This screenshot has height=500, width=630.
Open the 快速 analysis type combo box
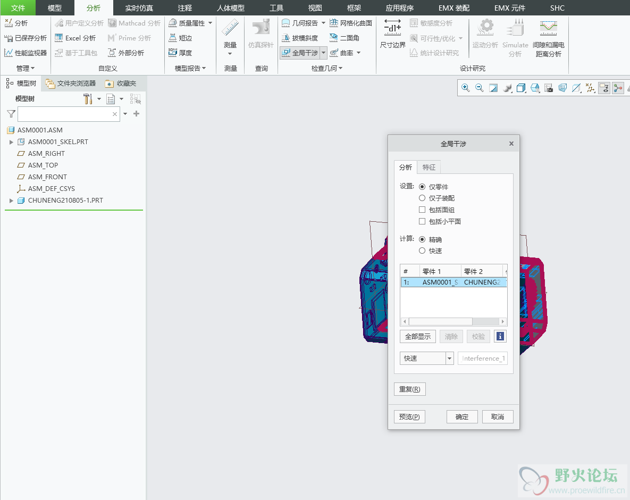point(427,358)
